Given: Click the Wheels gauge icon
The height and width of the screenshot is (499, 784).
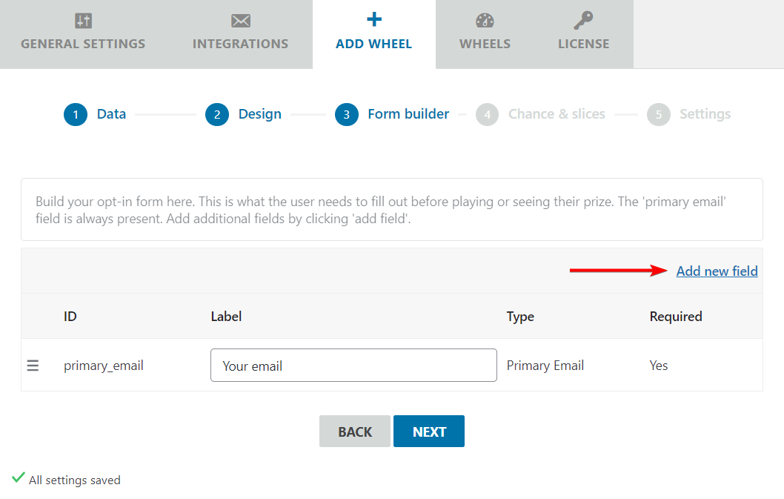Looking at the screenshot, I should (x=485, y=21).
